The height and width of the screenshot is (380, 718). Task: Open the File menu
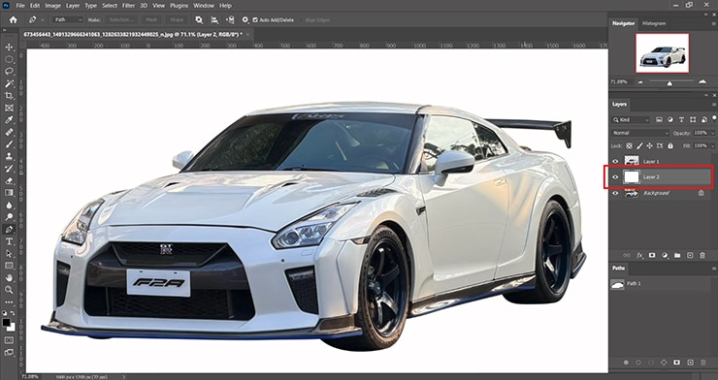tap(20, 6)
